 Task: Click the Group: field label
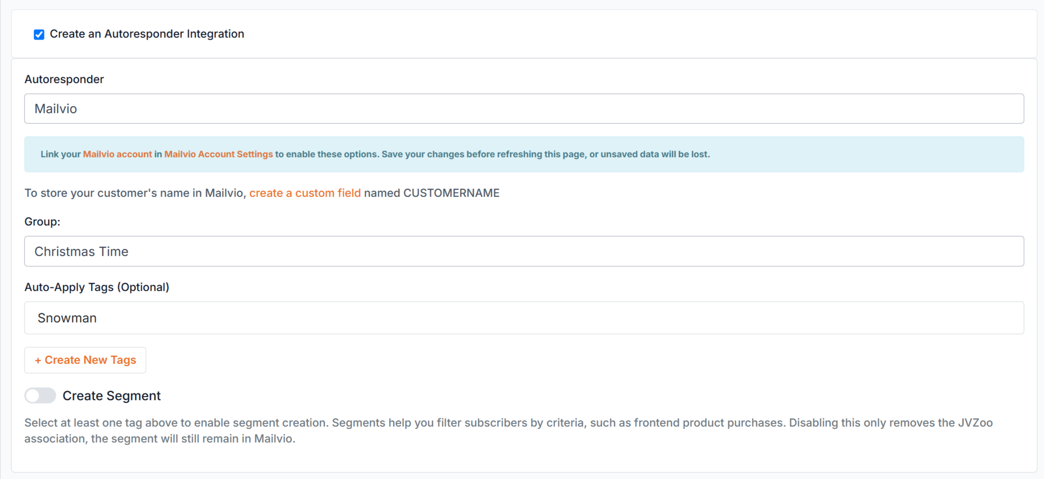pos(42,222)
